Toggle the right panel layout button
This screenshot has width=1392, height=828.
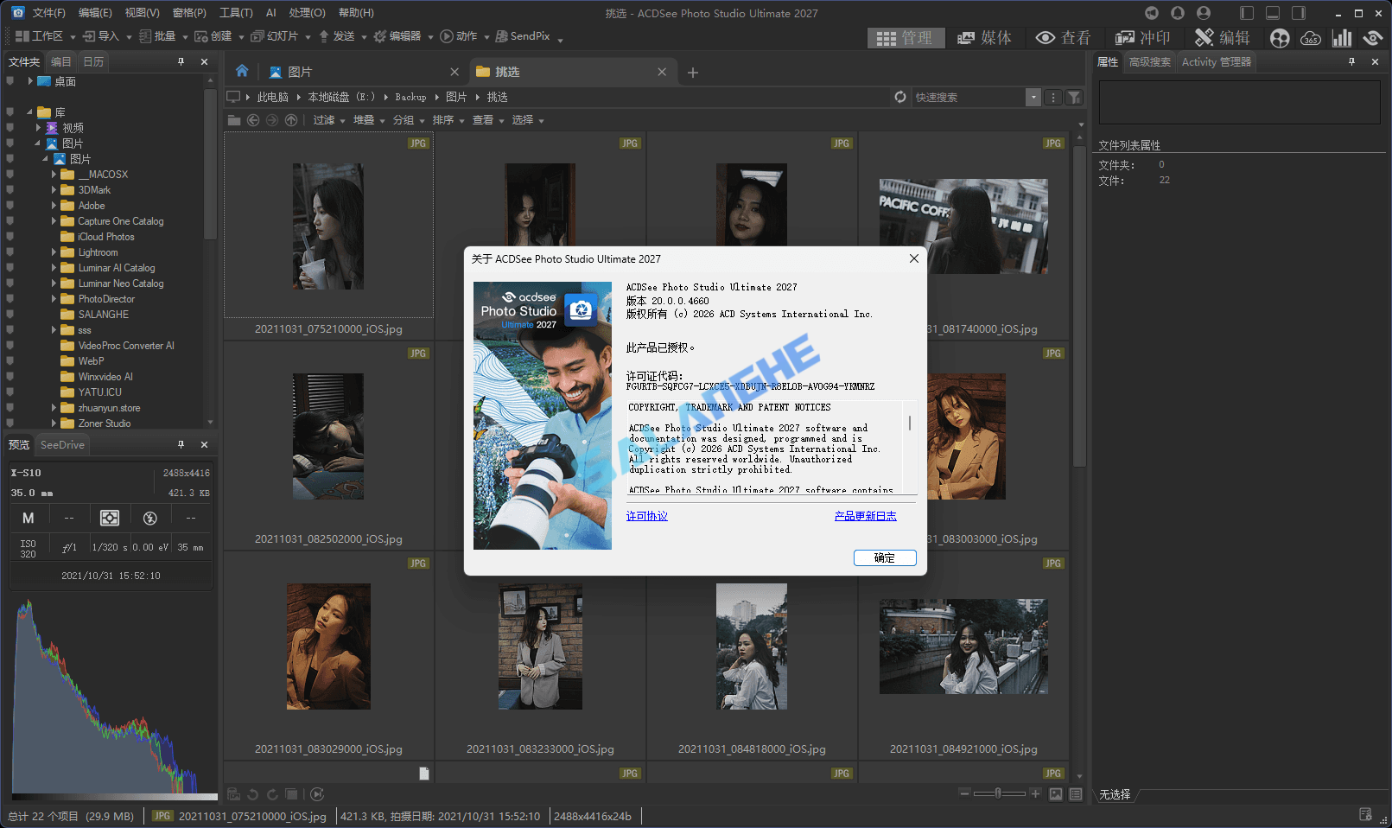click(1299, 13)
